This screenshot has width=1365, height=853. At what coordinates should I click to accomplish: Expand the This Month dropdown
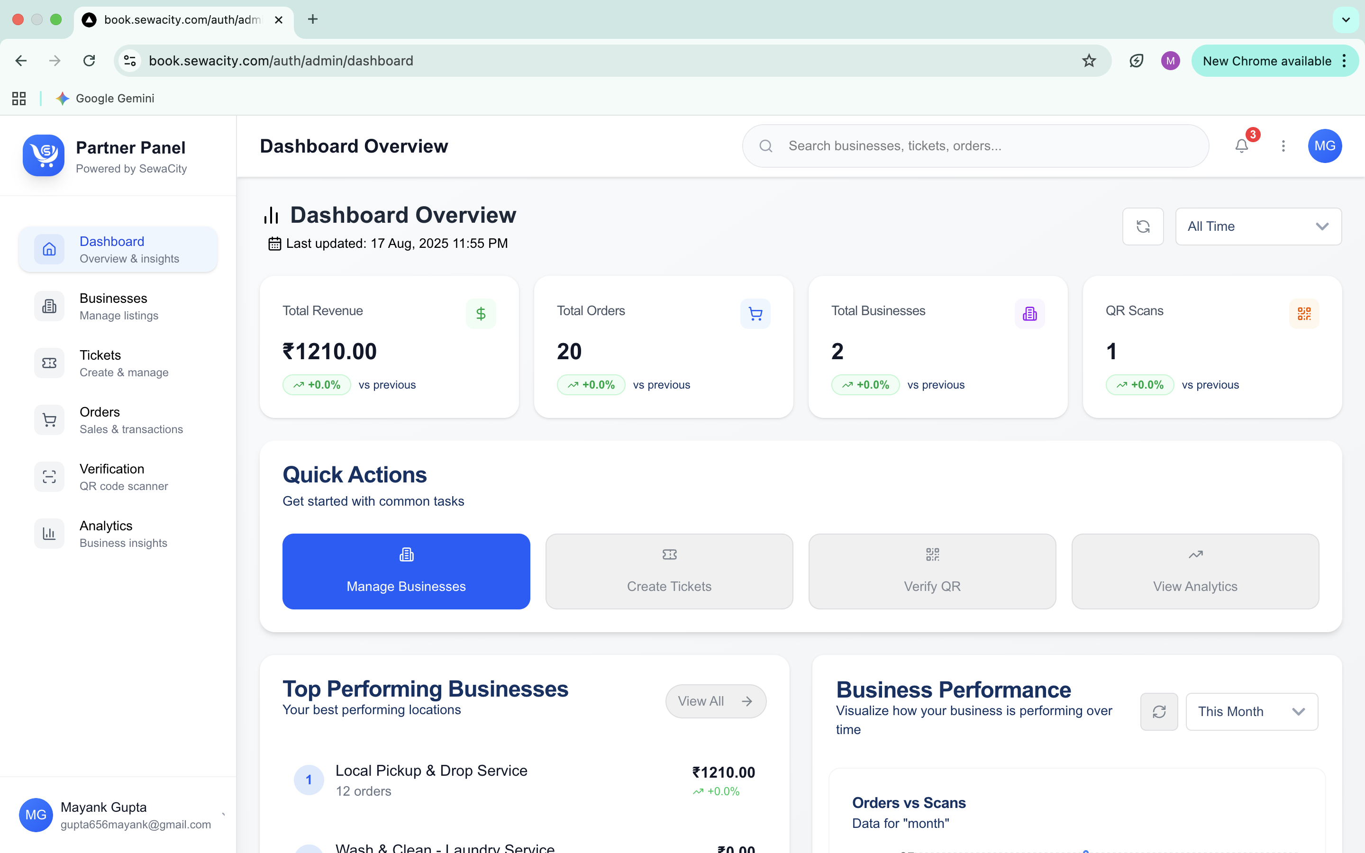pos(1251,711)
